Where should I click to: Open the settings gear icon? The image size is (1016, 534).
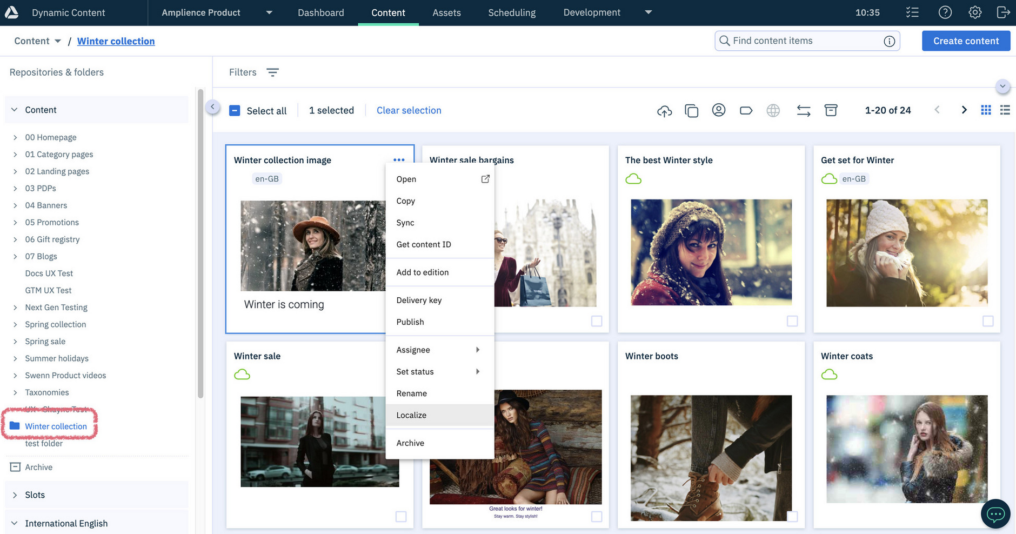974,12
